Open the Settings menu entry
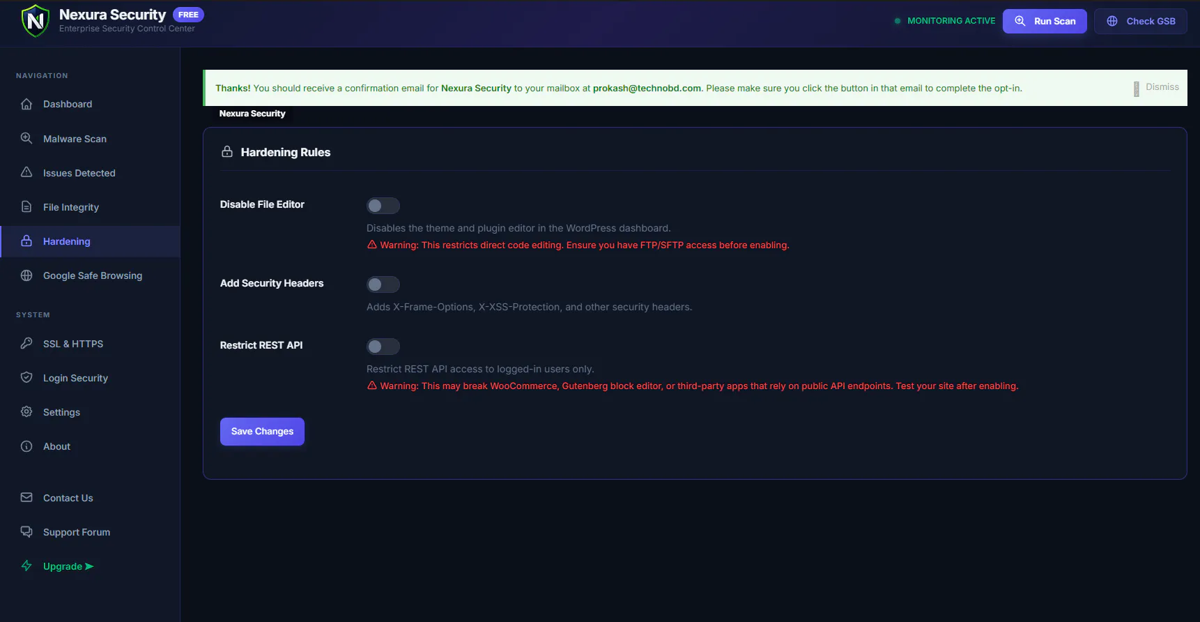 pyautogui.click(x=90, y=412)
